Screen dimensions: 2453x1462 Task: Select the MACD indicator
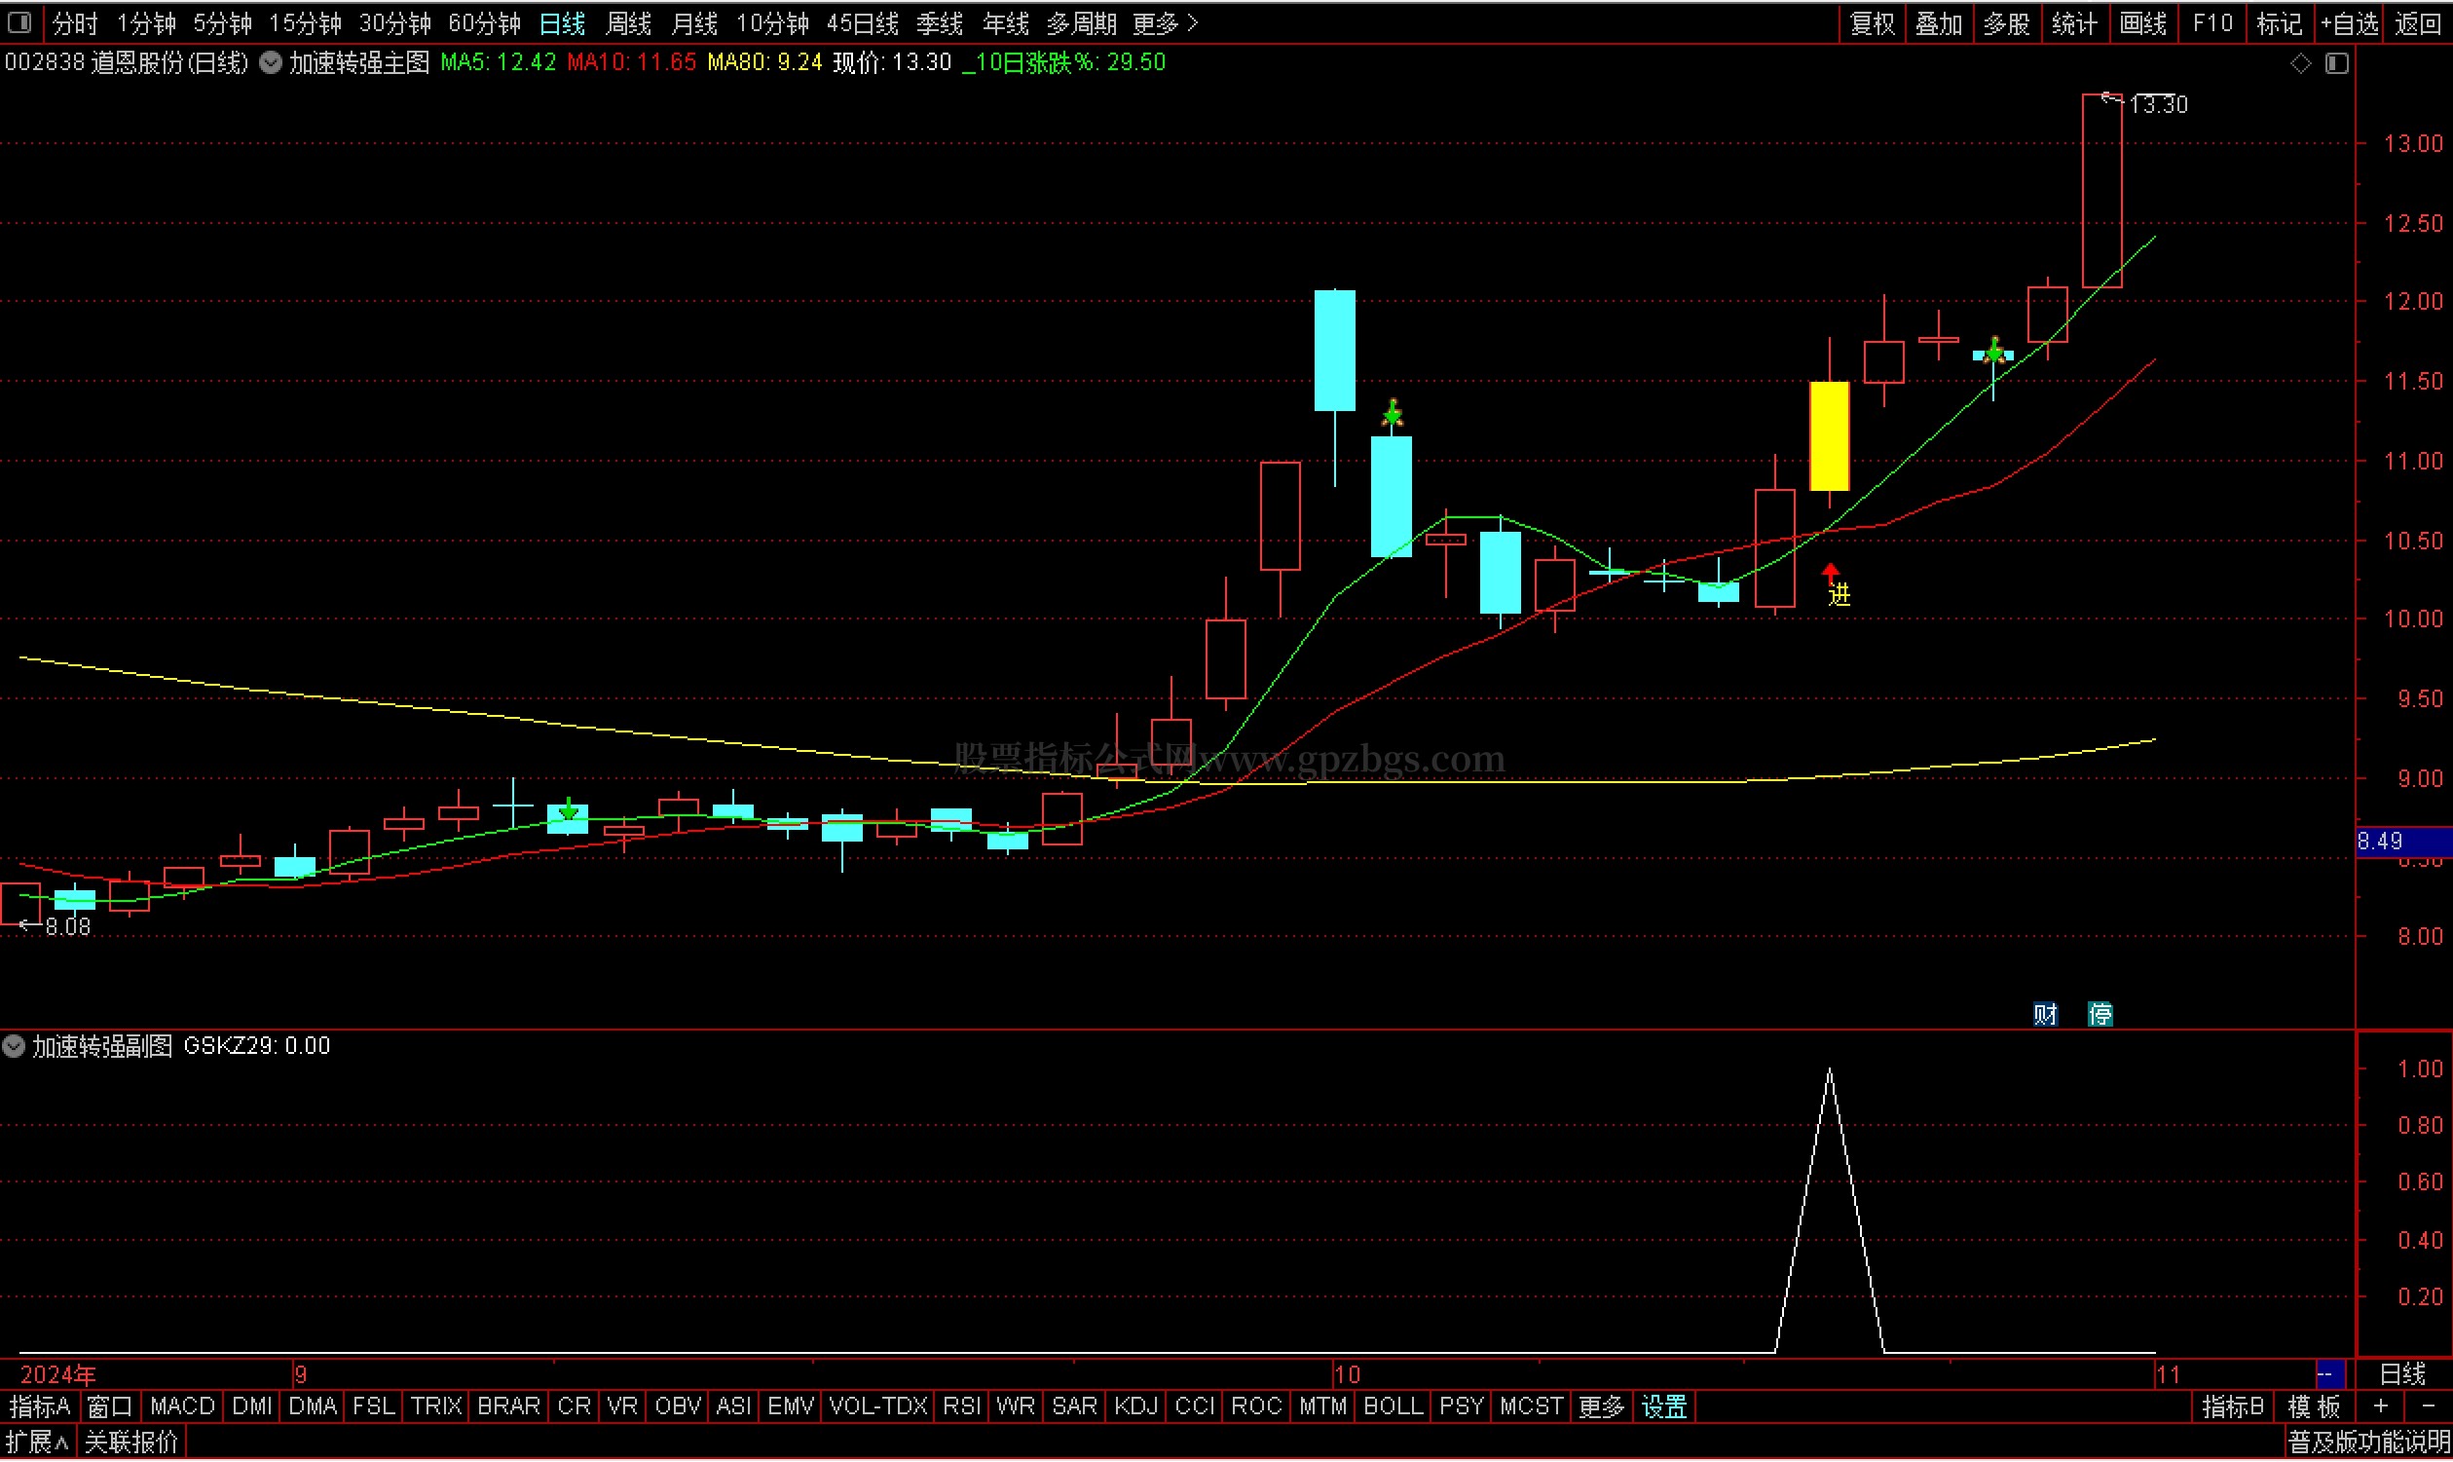[182, 1408]
